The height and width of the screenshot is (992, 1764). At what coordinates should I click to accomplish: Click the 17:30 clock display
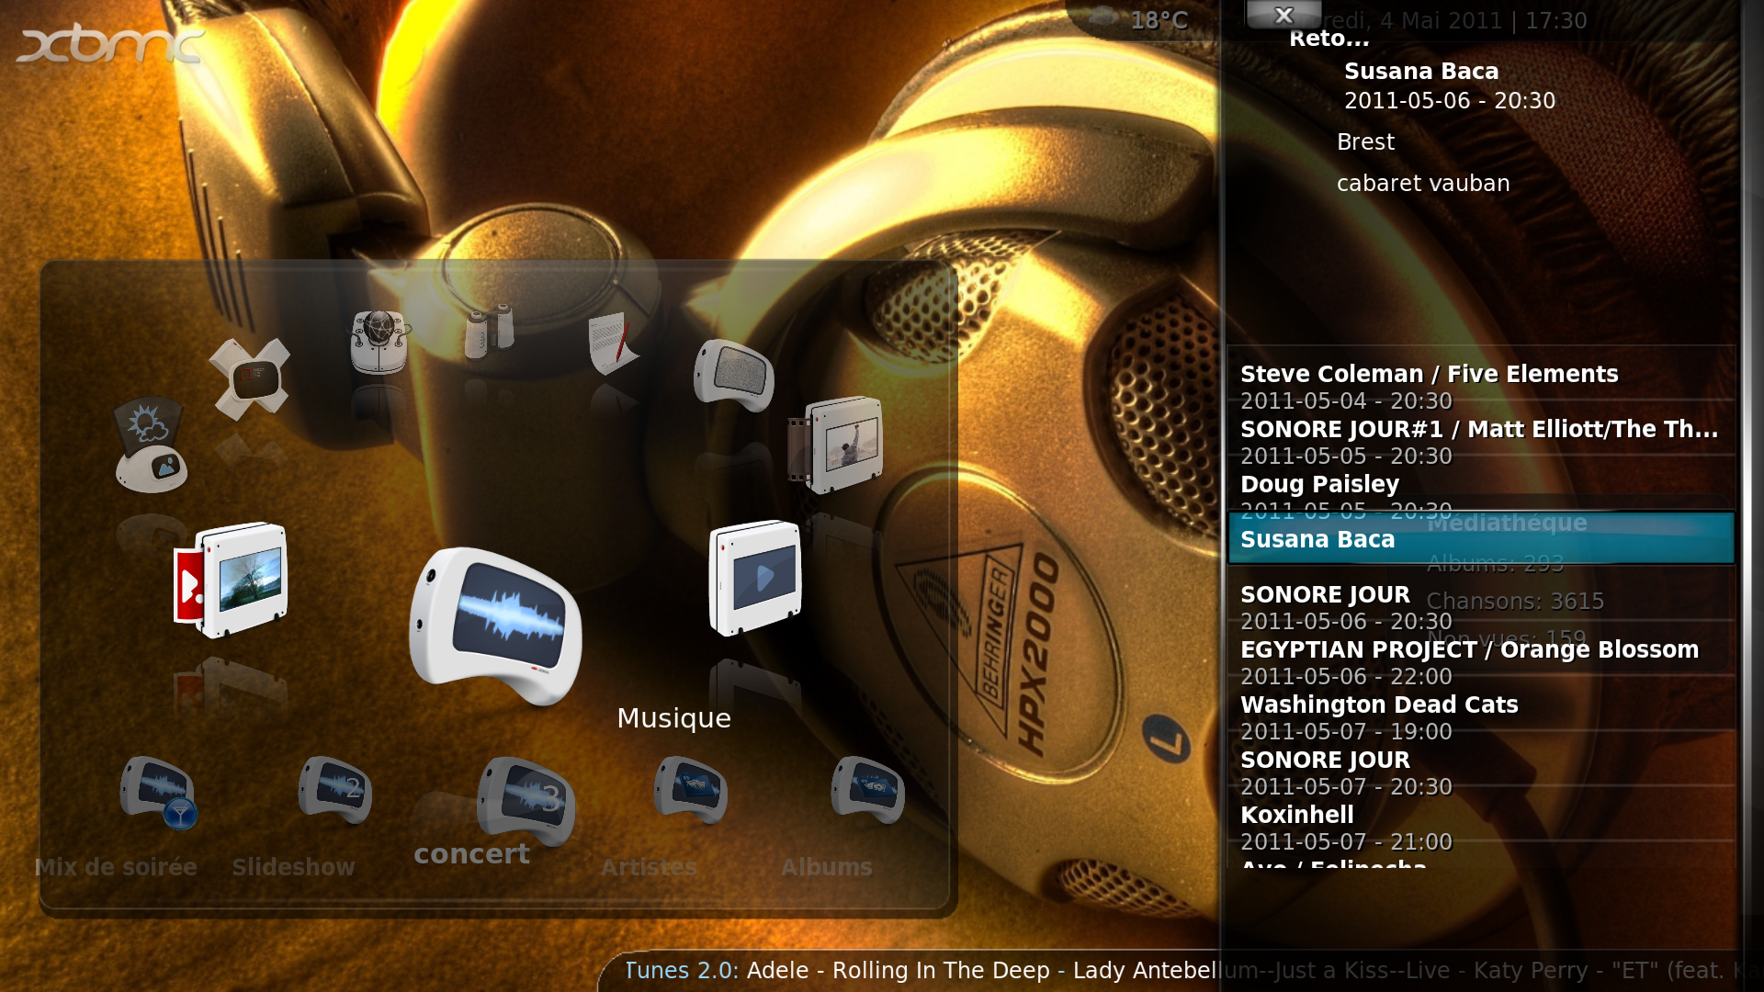coord(1556,20)
